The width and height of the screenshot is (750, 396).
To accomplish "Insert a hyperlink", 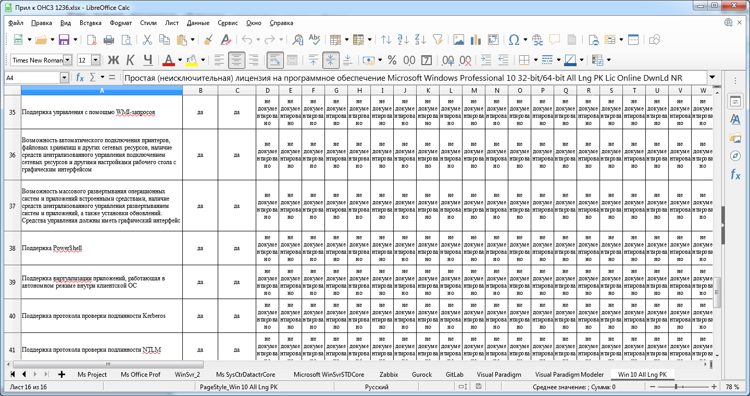I will point(537,40).
